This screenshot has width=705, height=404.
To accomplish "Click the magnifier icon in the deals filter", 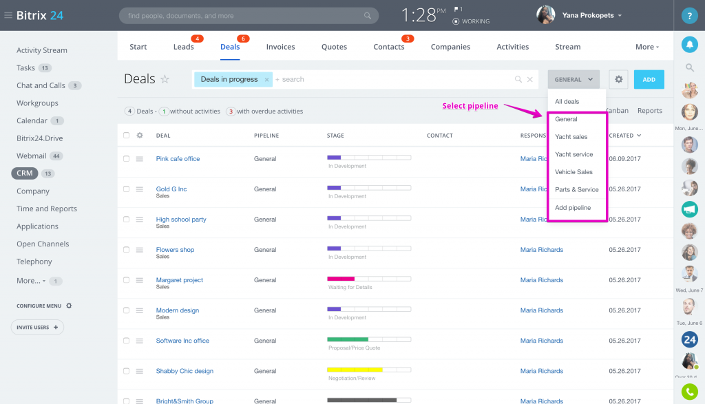I will coord(518,79).
